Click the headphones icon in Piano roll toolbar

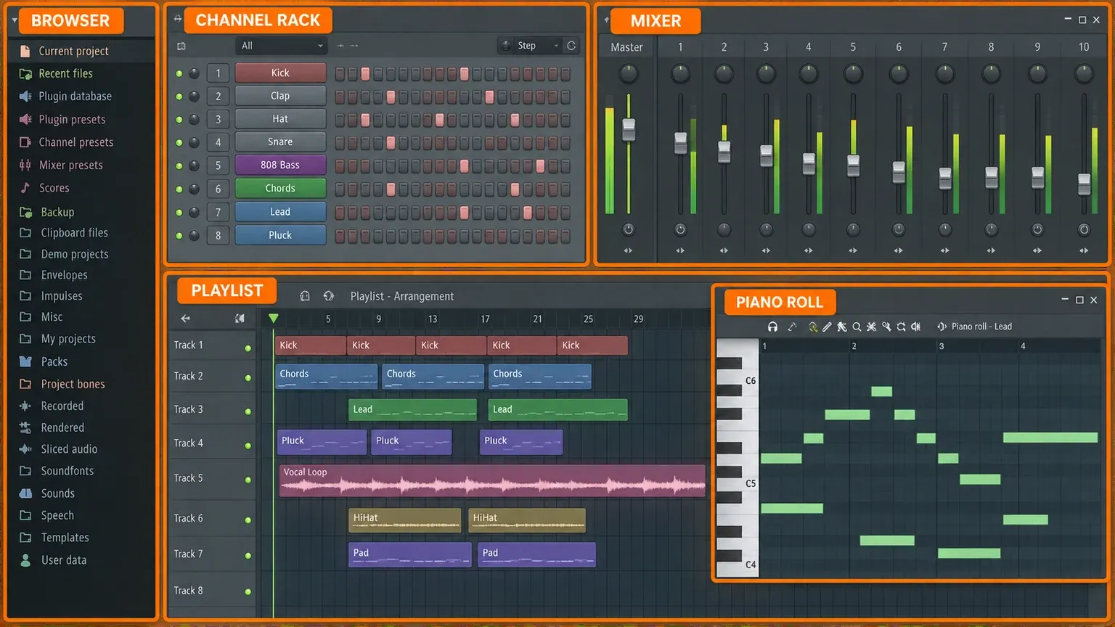coord(772,327)
